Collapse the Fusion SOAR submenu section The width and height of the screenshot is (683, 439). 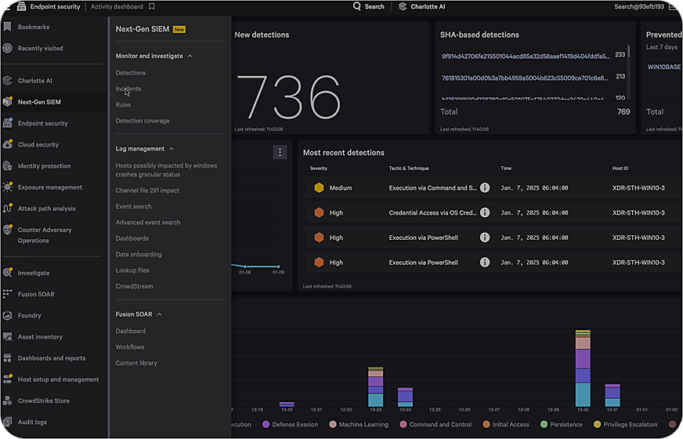(160, 314)
